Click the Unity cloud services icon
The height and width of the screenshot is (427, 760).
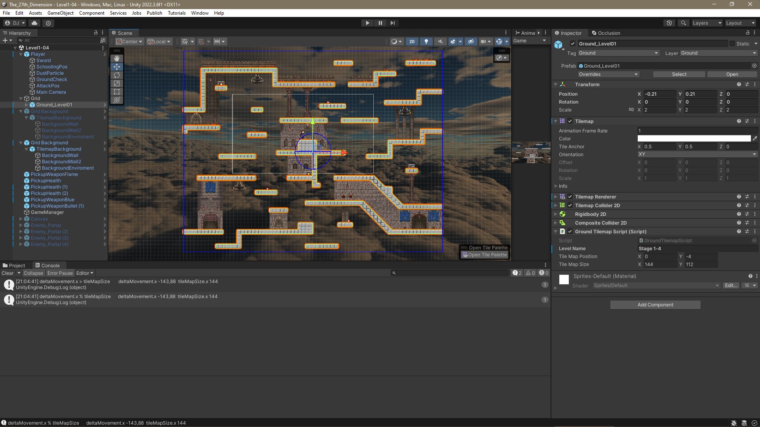pos(34,23)
